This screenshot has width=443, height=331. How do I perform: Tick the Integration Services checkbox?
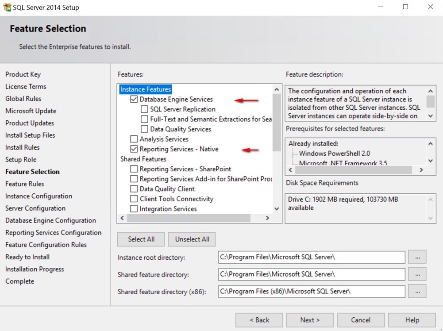pos(134,209)
